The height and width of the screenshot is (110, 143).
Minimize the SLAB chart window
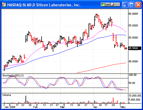click(125, 5)
